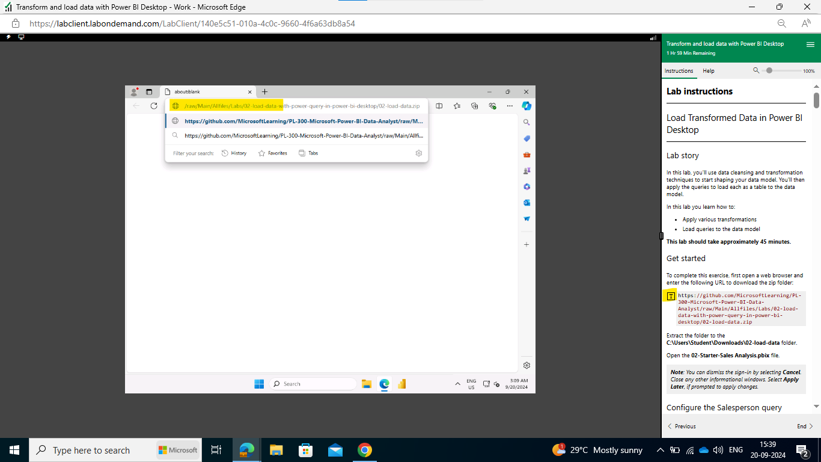
Task: Open Outlook in VM Edge sidebar
Action: pyautogui.click(x=526, y=203)
